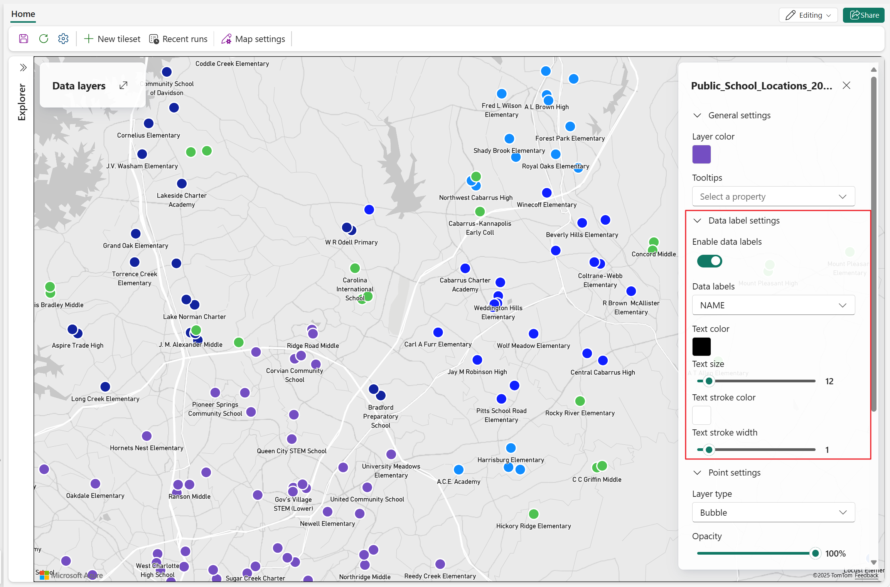Open the Editing pencil menu
890x587 pixels.
click(808, 15)
